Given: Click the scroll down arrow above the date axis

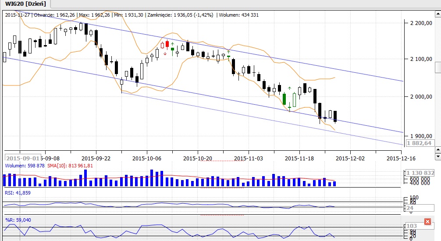Looking at the screenshot, I should (x=437, y=156).
